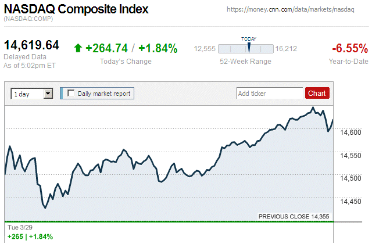Select the NASDAQ:COMP ticker symbol text
This screenshot has height=244, width=372.
28,20
